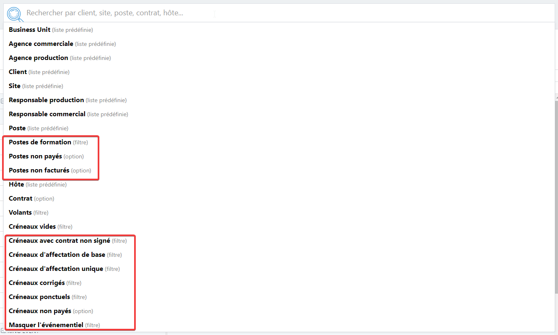
Task: Apply the 'Postes de formation' filter
Action: (40, 142)
